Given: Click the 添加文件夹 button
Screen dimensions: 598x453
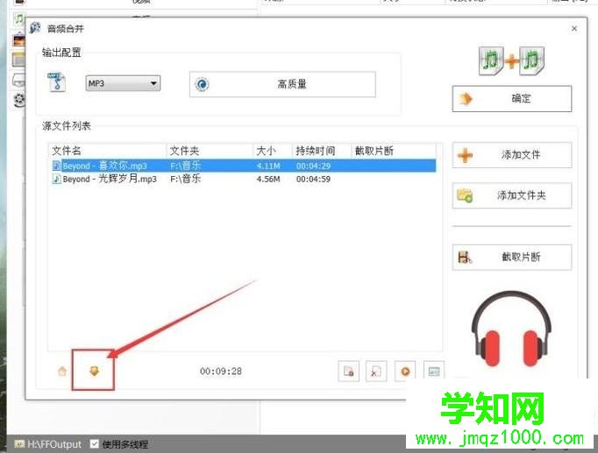Looking at the screenshot, I should (x=512, y=195).
